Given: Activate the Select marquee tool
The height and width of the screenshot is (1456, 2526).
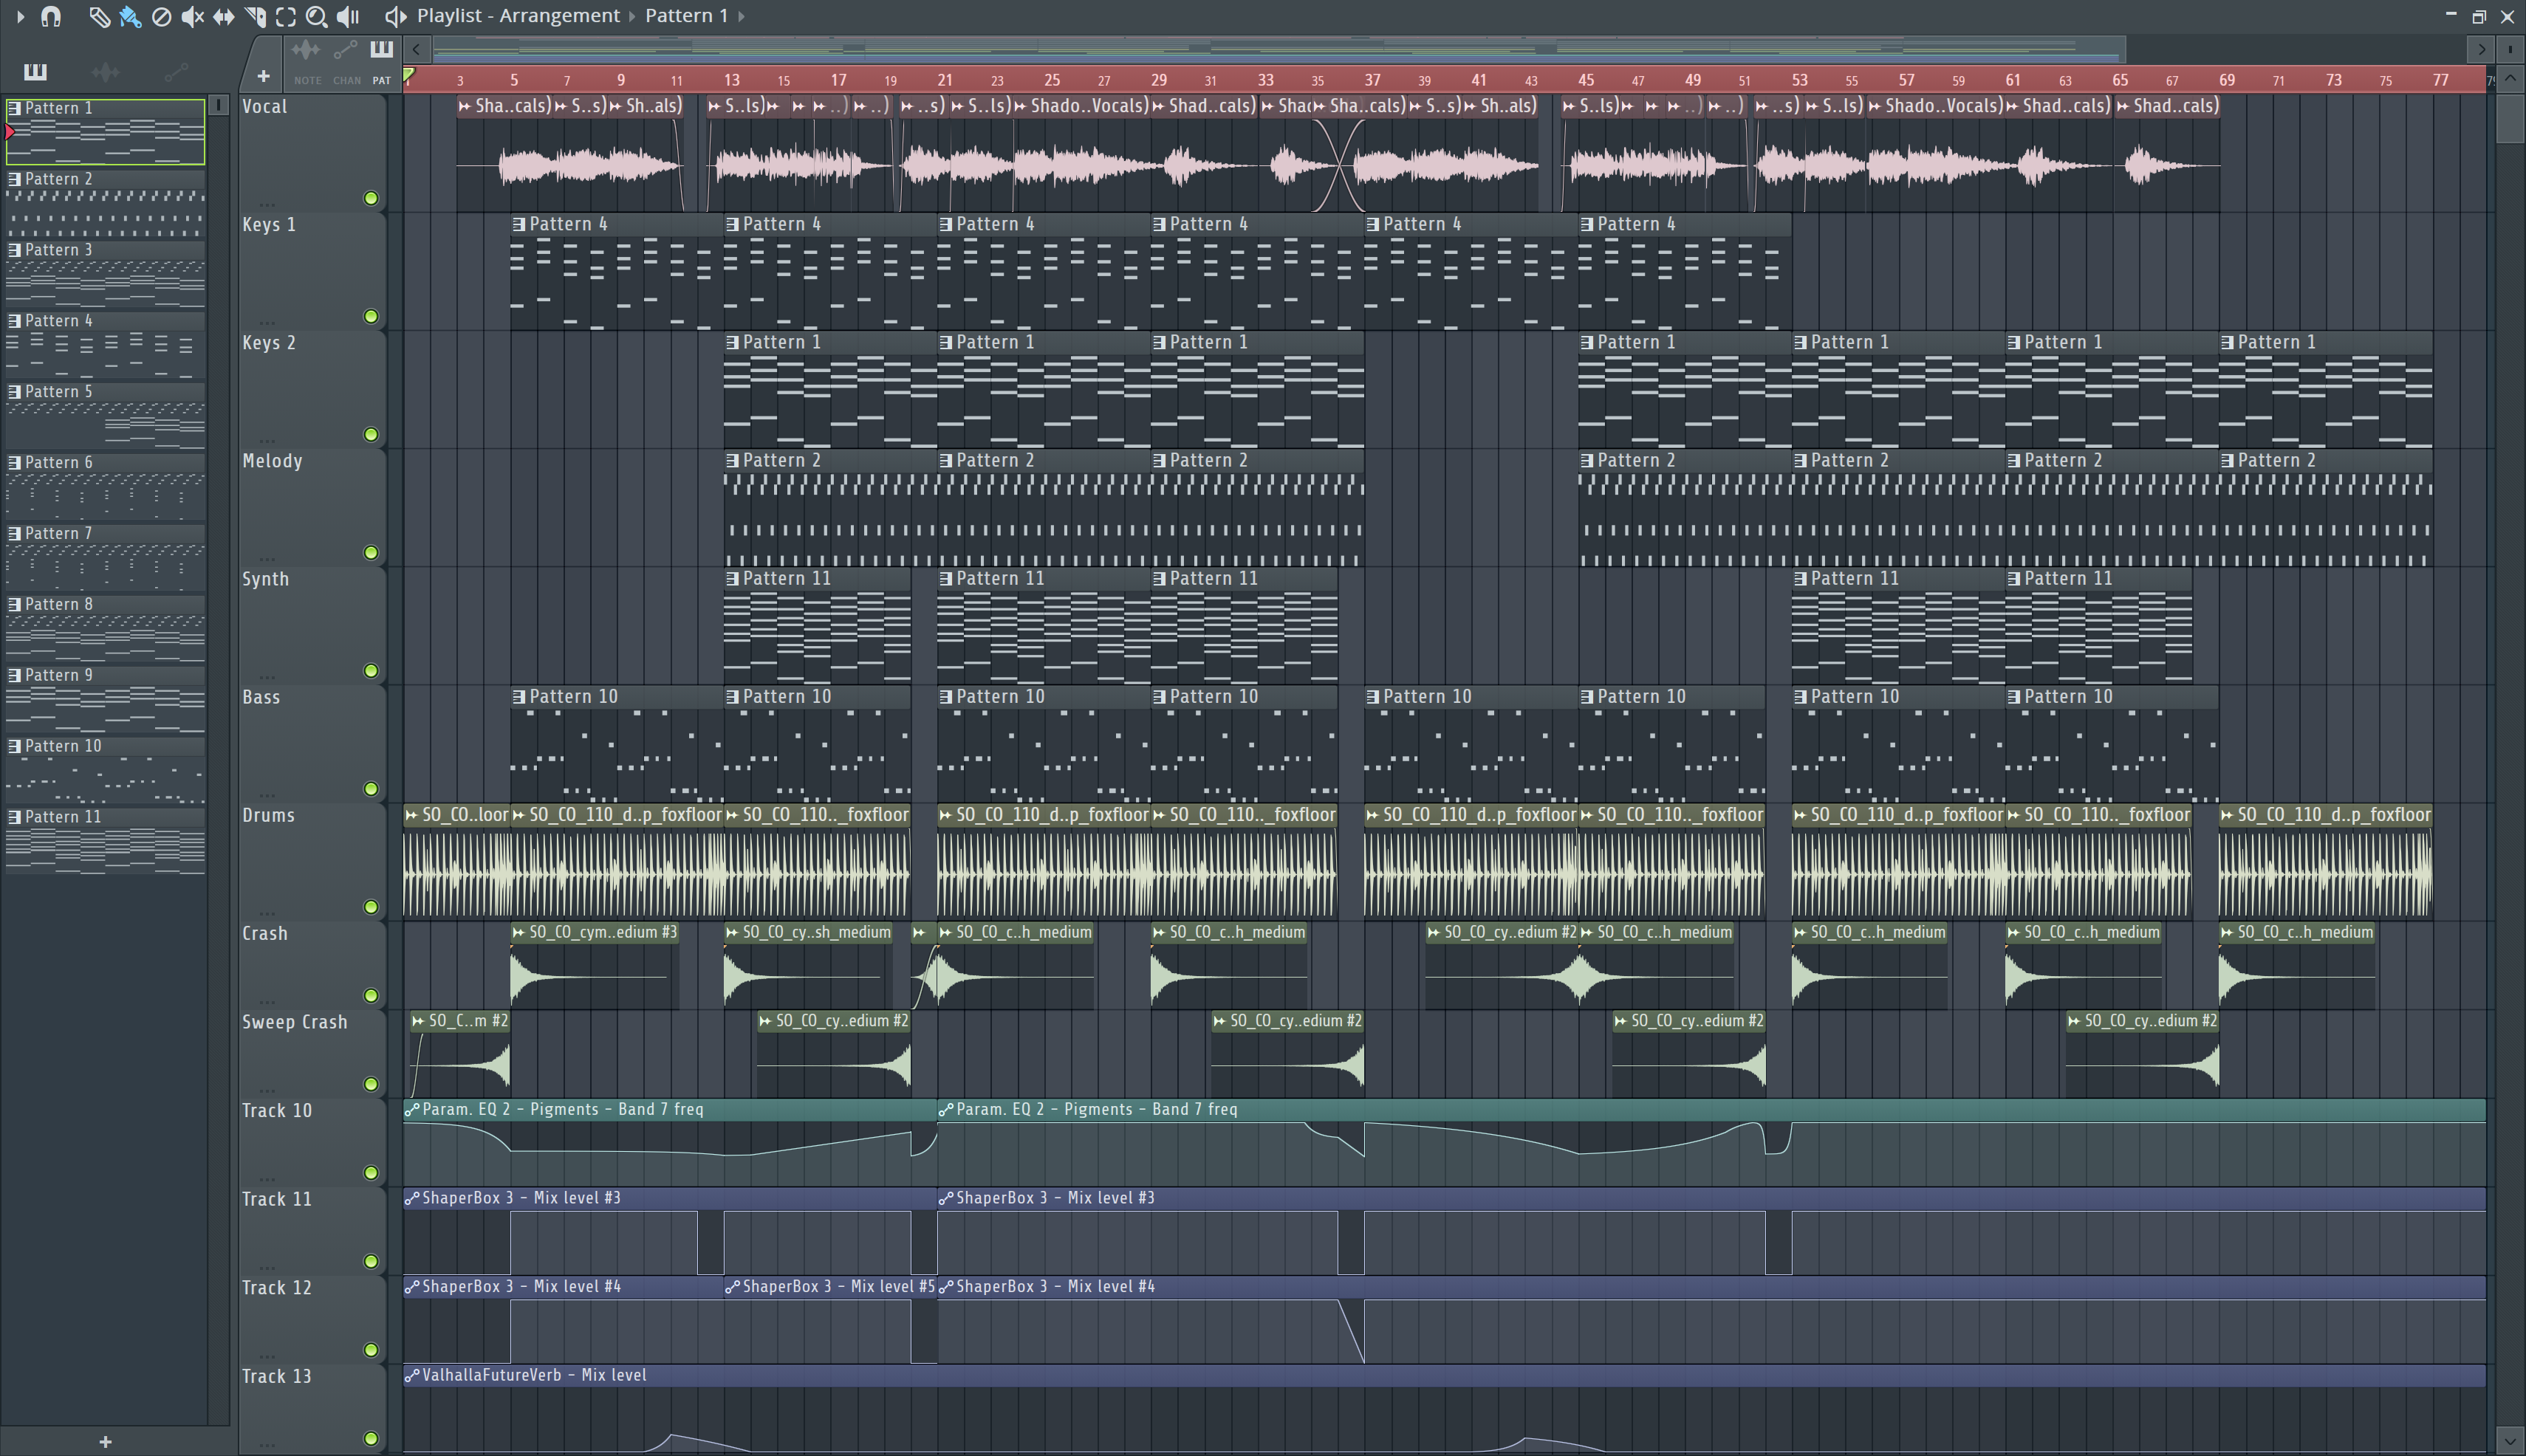Looking at the screenshot, I should (285, 17).
